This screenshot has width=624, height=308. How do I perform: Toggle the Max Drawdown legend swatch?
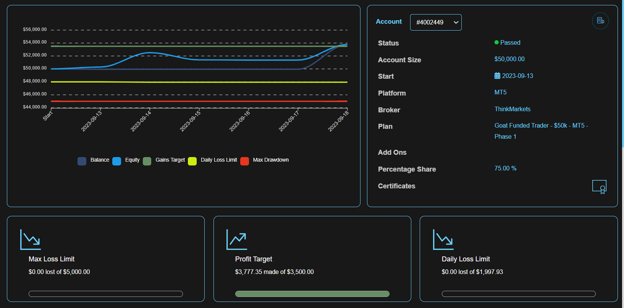(x=244, y=161)
